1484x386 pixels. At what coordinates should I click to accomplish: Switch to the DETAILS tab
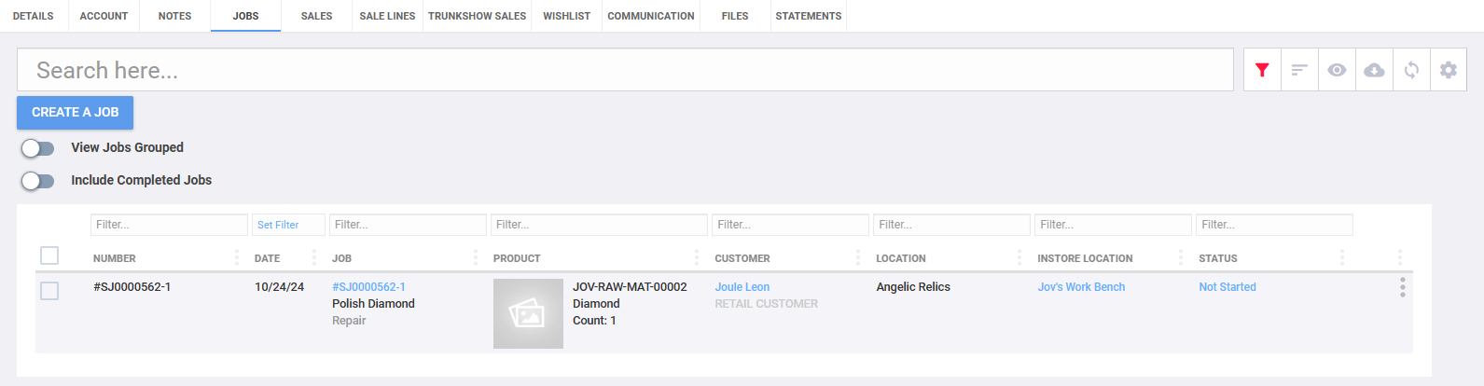point(34,16)
